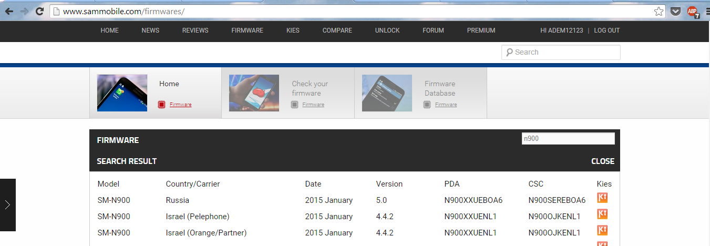Click PDA value N900XXUEBOA6

coord(474,200)
